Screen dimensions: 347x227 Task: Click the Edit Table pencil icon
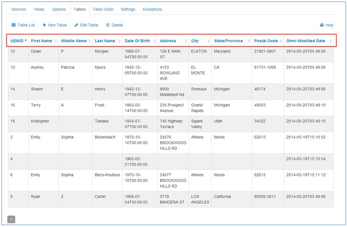[x=76, y=25]
